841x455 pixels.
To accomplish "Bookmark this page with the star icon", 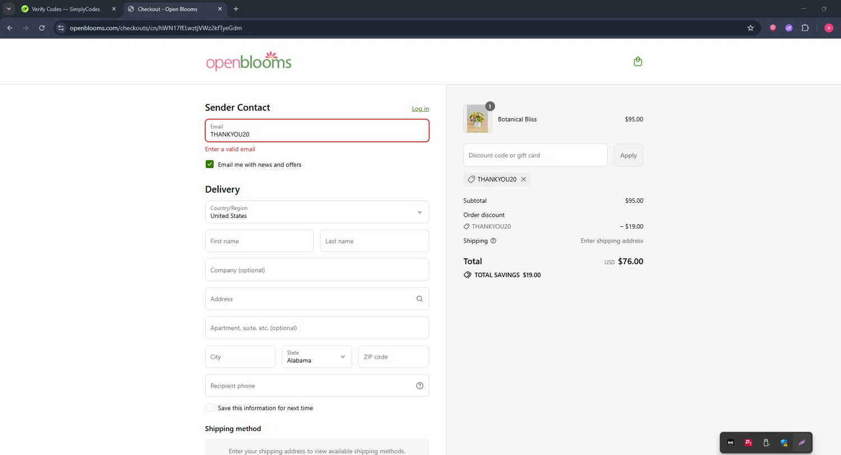I will [751, 28].
